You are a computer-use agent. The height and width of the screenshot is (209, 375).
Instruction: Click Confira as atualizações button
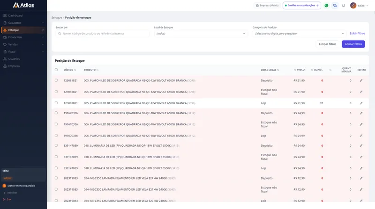(302, 6)
